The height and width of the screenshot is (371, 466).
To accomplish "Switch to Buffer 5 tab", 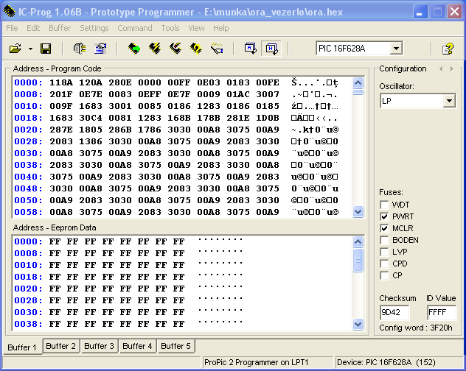I will (175, 346).
